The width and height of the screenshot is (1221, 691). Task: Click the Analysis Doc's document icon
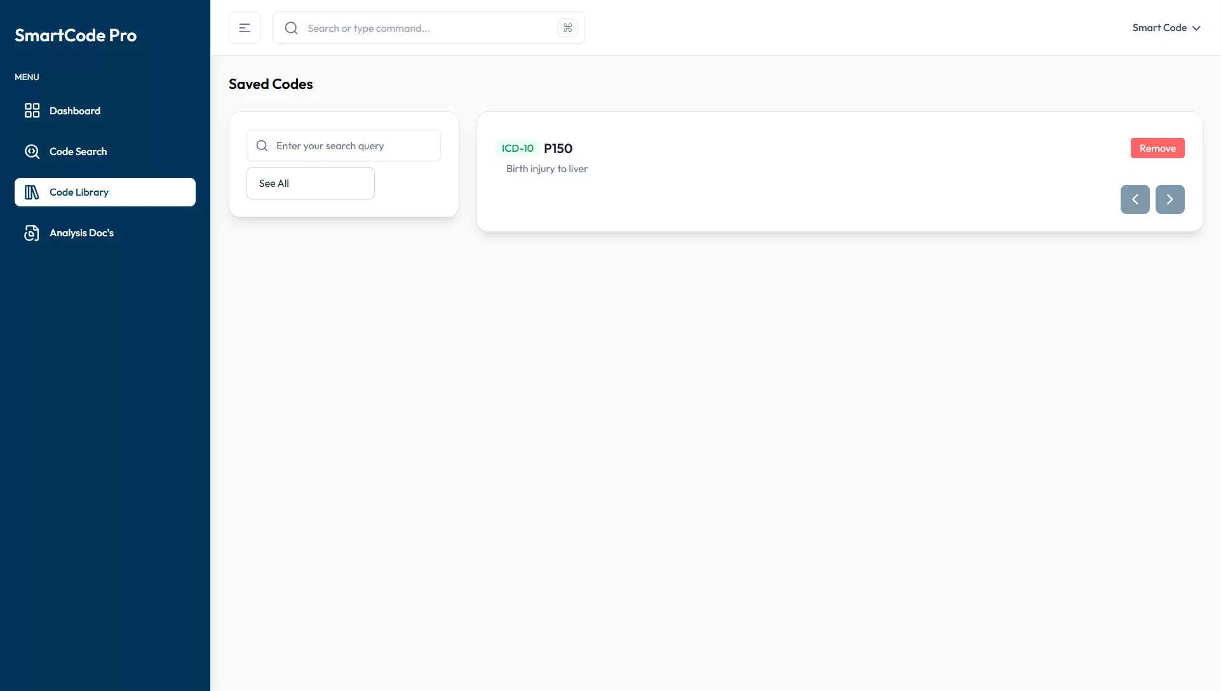click(x=32, y=233)
